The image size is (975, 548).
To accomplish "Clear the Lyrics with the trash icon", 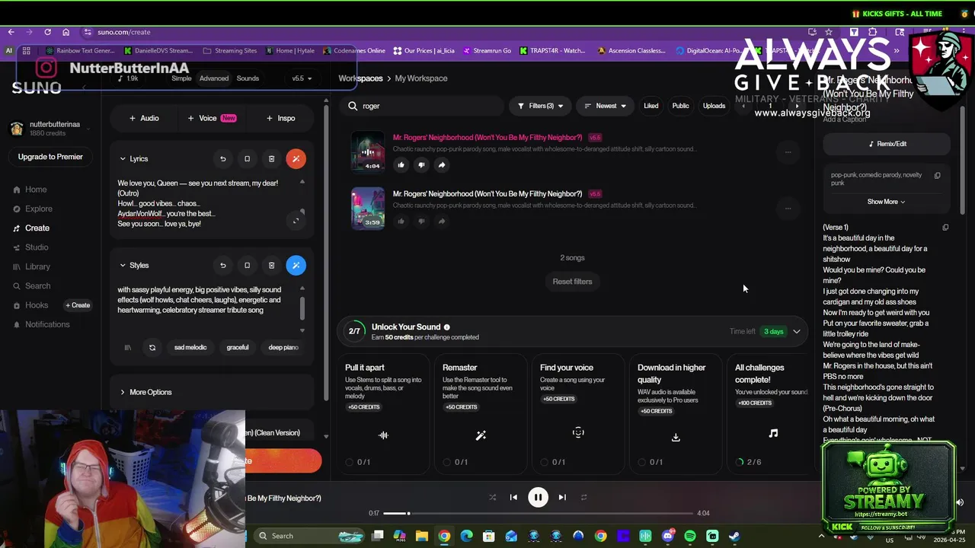I will [271, 158].
